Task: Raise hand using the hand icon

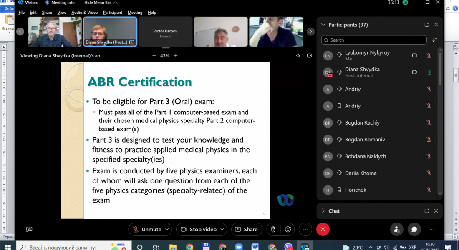Action: pyautogui.click(x=273, y=229)
